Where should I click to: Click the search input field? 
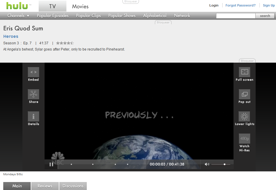[x=236, y=16]
